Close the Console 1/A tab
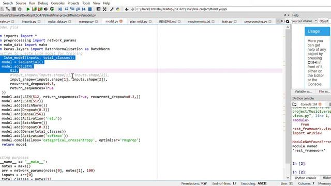Screen dimensions: 331x186 (320, 104)
